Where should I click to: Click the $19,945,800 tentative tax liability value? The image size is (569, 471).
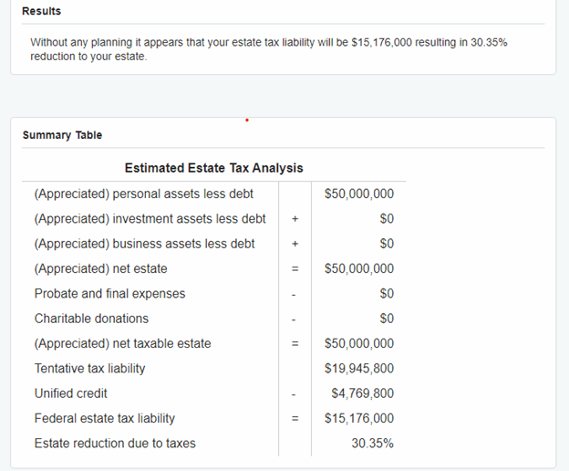(359, 369)
